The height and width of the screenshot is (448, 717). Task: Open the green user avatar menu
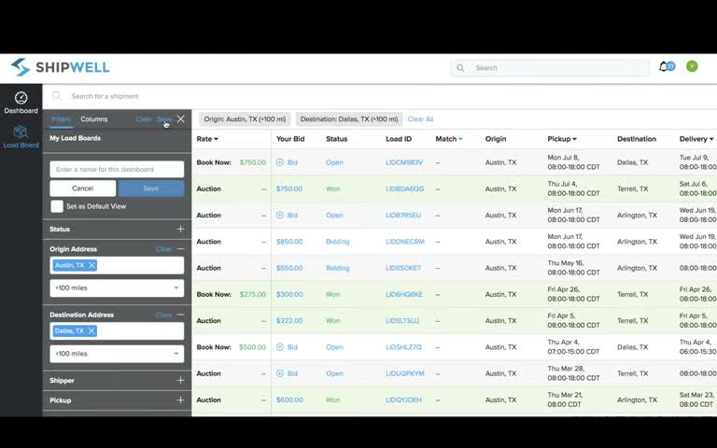pos(692,67)
